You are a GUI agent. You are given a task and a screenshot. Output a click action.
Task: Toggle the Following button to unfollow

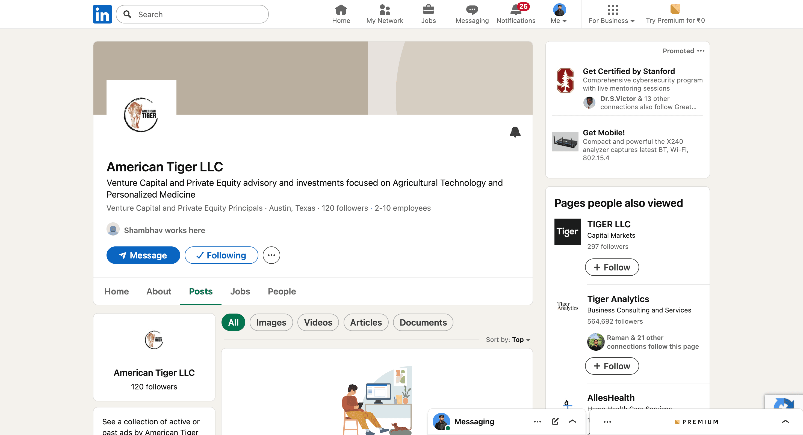tap(221, 255)
